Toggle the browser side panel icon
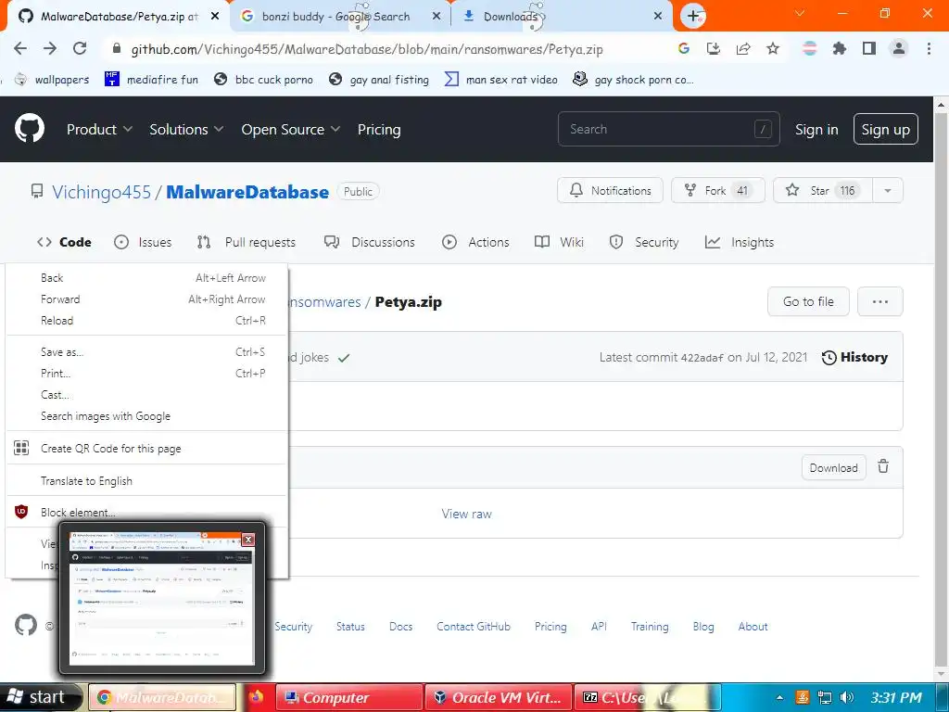This screenshot has width=949, height=712. click(869, 48)
